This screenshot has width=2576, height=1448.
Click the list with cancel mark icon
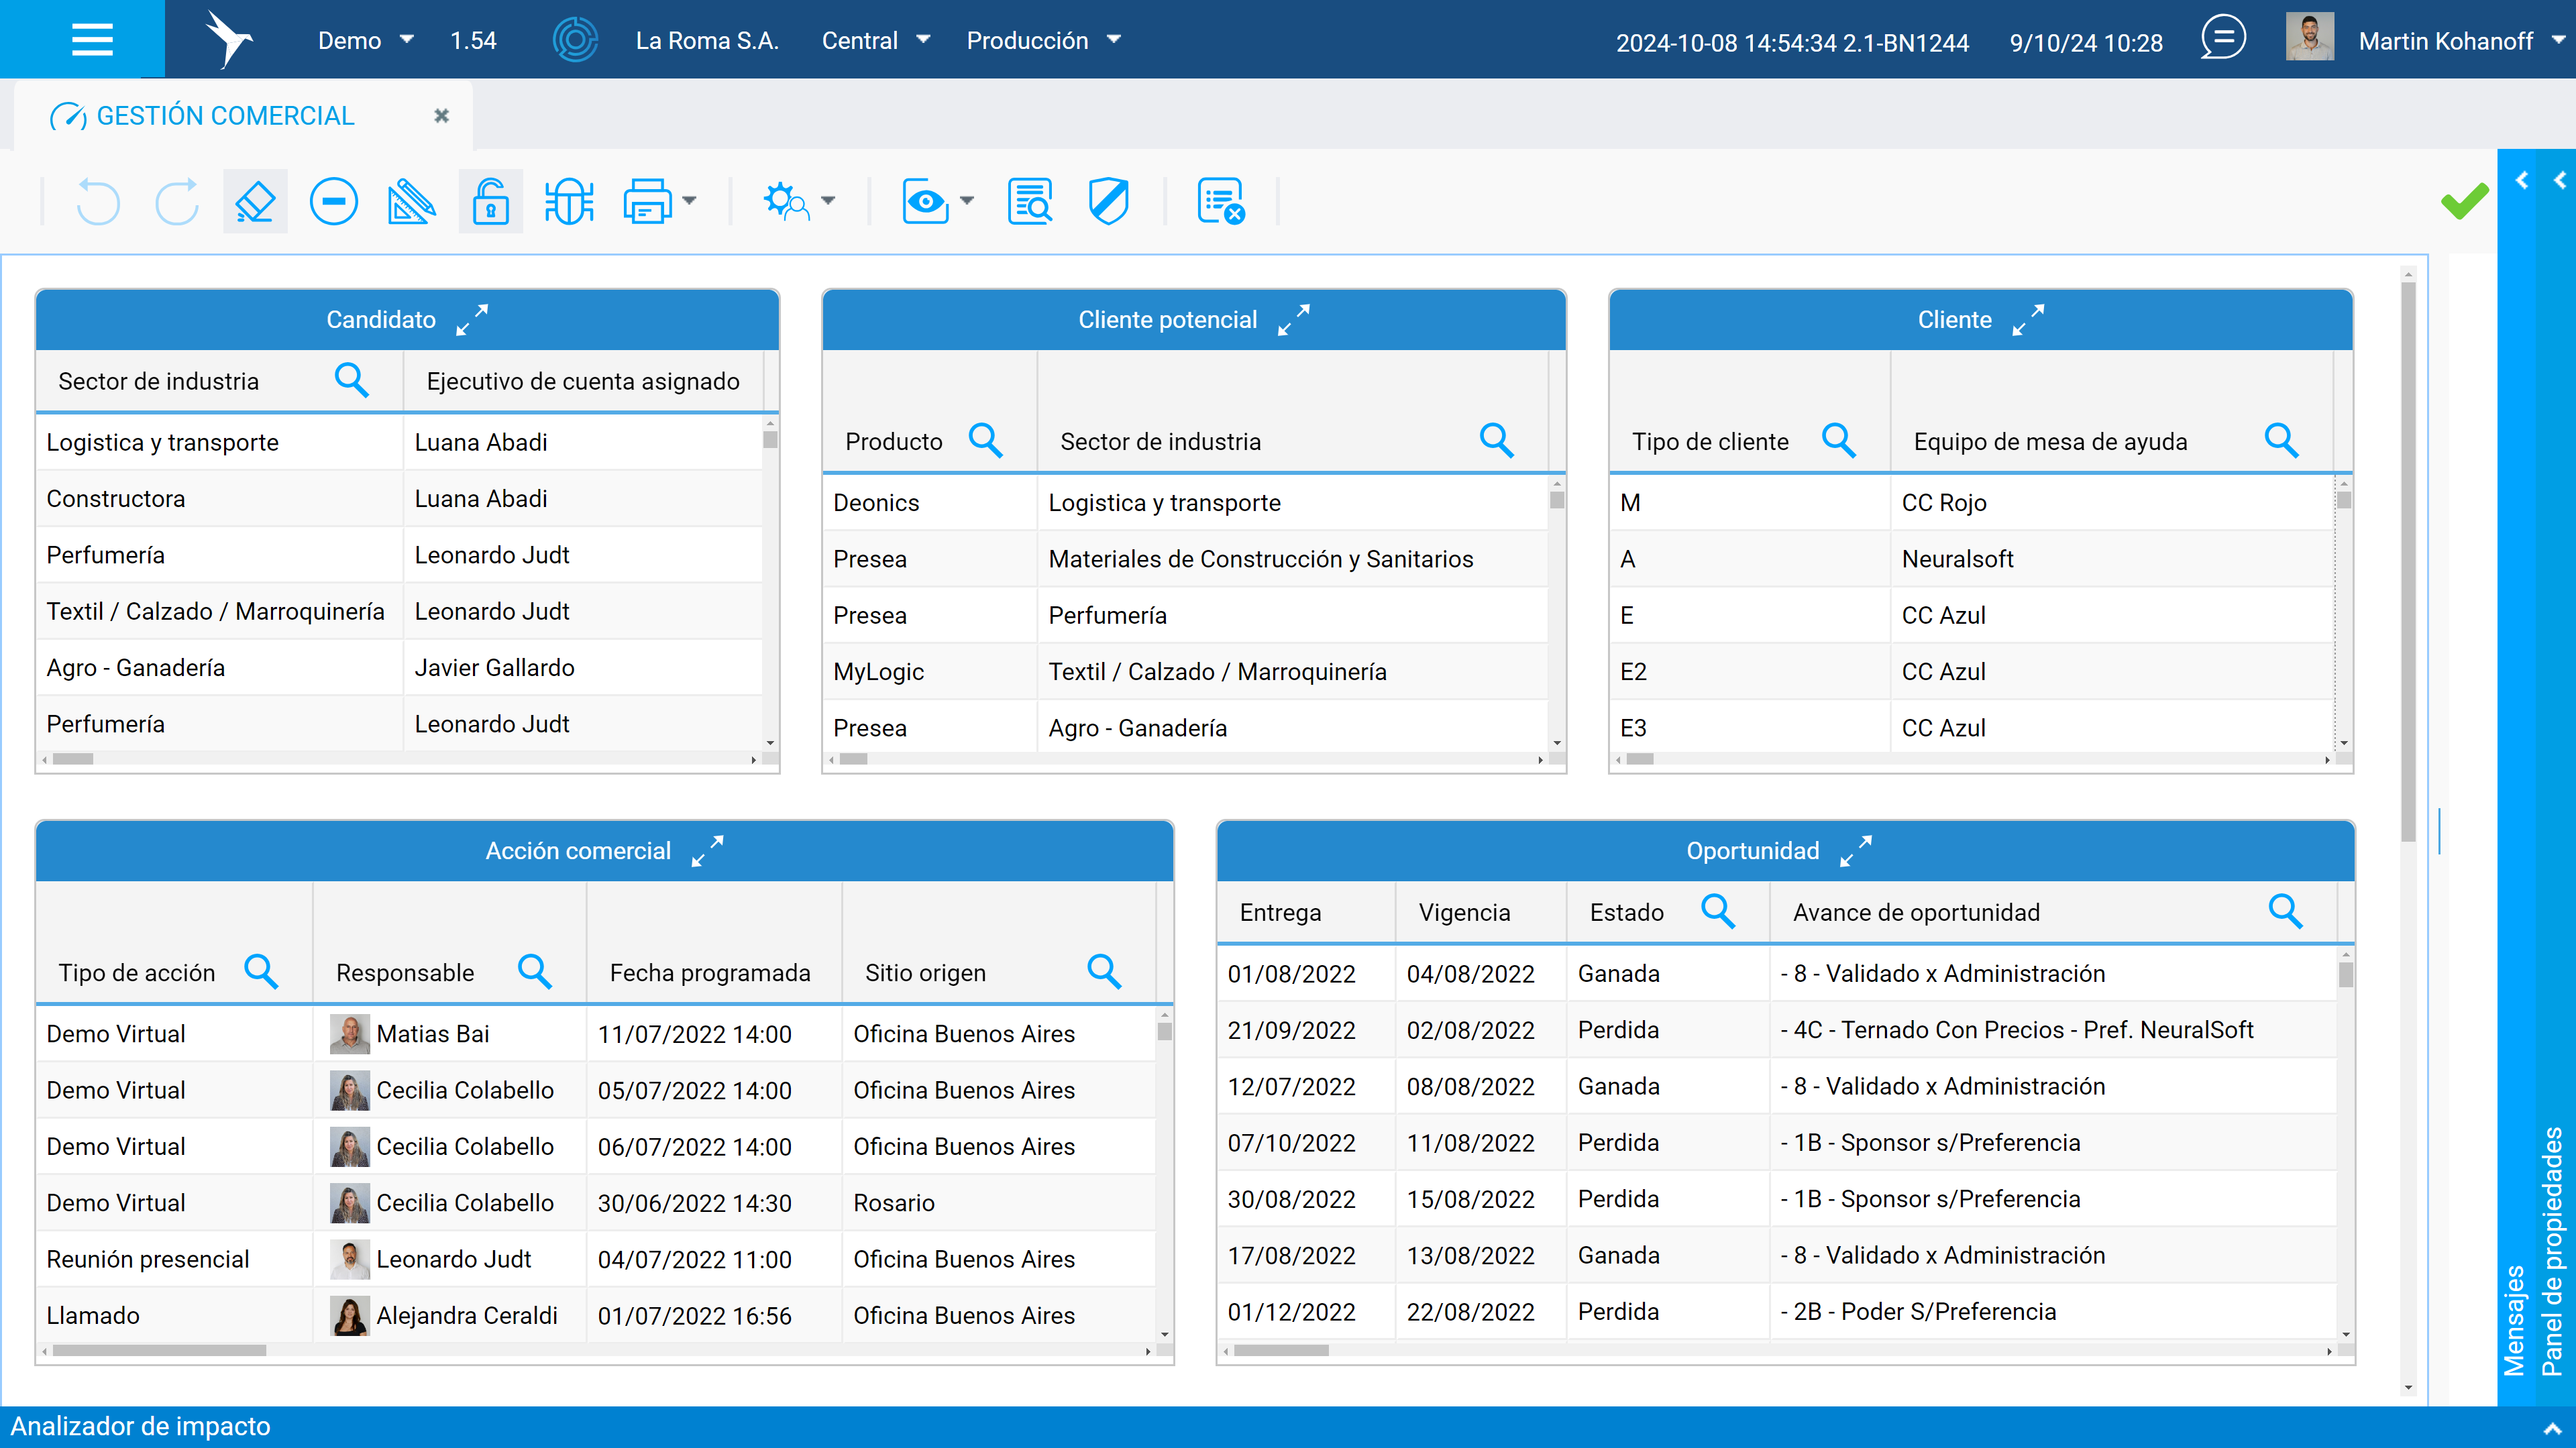1220,202
